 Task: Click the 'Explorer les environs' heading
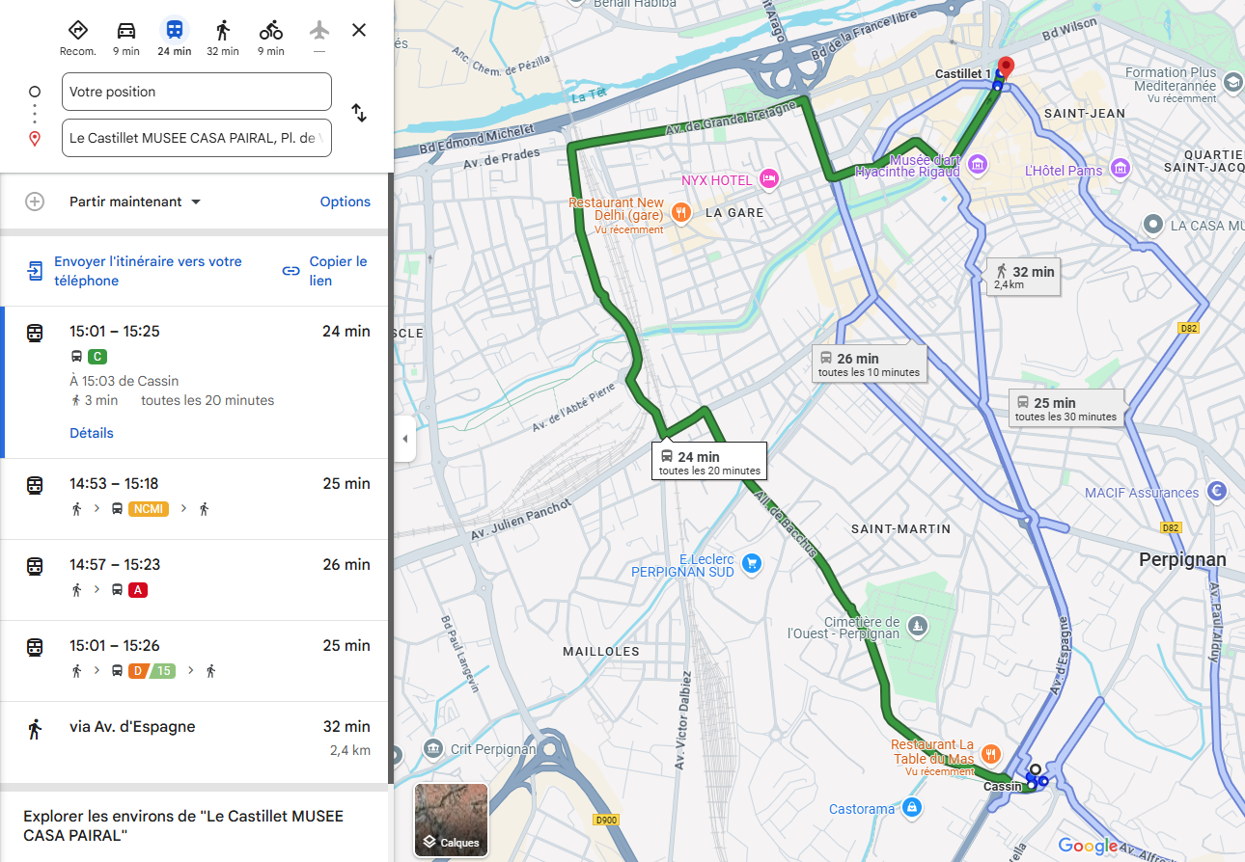pos(183,825)
